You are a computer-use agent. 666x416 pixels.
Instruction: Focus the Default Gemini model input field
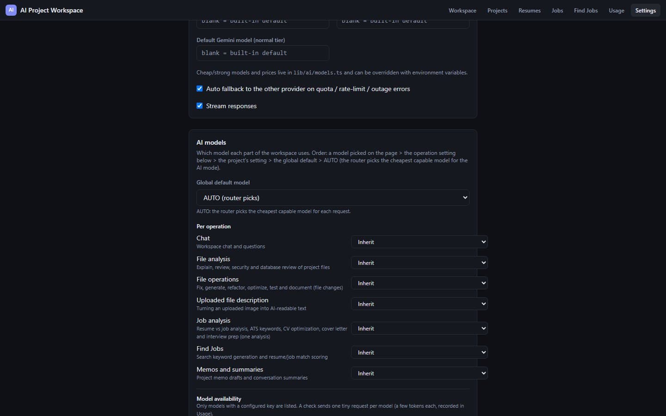click(263, 53)
